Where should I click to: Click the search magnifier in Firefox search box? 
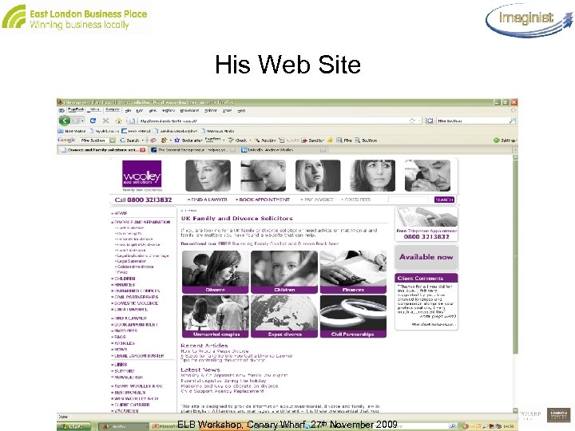tap(512, 121)
